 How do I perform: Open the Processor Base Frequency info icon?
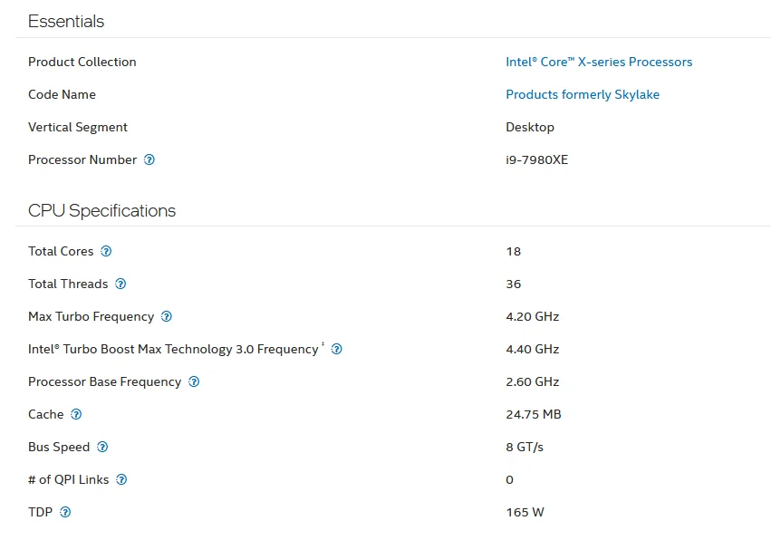tap(194, 382)
